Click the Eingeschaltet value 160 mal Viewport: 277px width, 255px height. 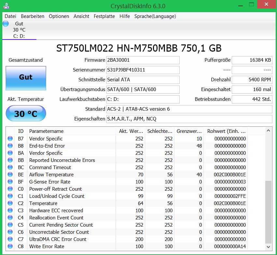tap(252, 89)
